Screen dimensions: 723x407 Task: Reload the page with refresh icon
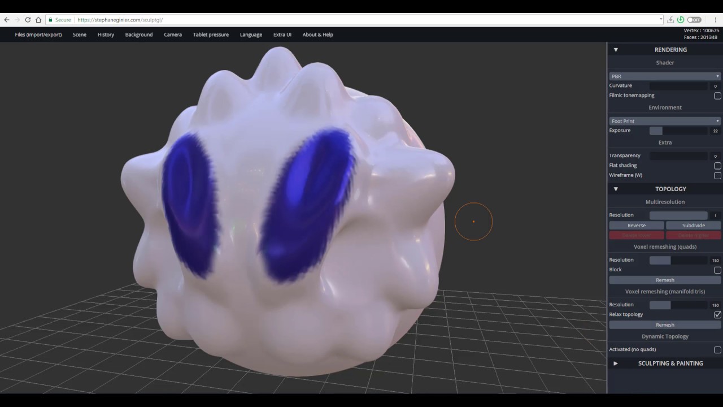(28, 20)
